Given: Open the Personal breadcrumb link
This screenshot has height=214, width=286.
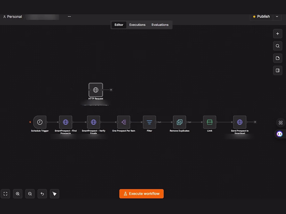Looking at the screenshot, I should pos(14,17).
